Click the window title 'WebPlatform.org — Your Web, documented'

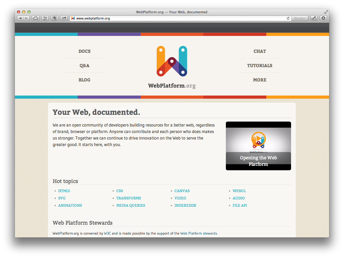pos(172,12)
